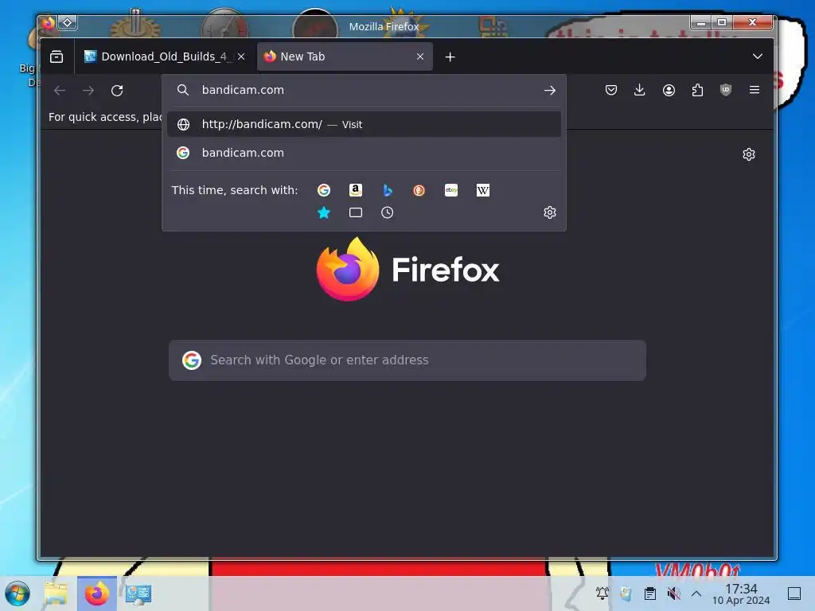The image size is (815, 611).
Task: Expand the list all tabs chevron
Action: pos(758,56)
